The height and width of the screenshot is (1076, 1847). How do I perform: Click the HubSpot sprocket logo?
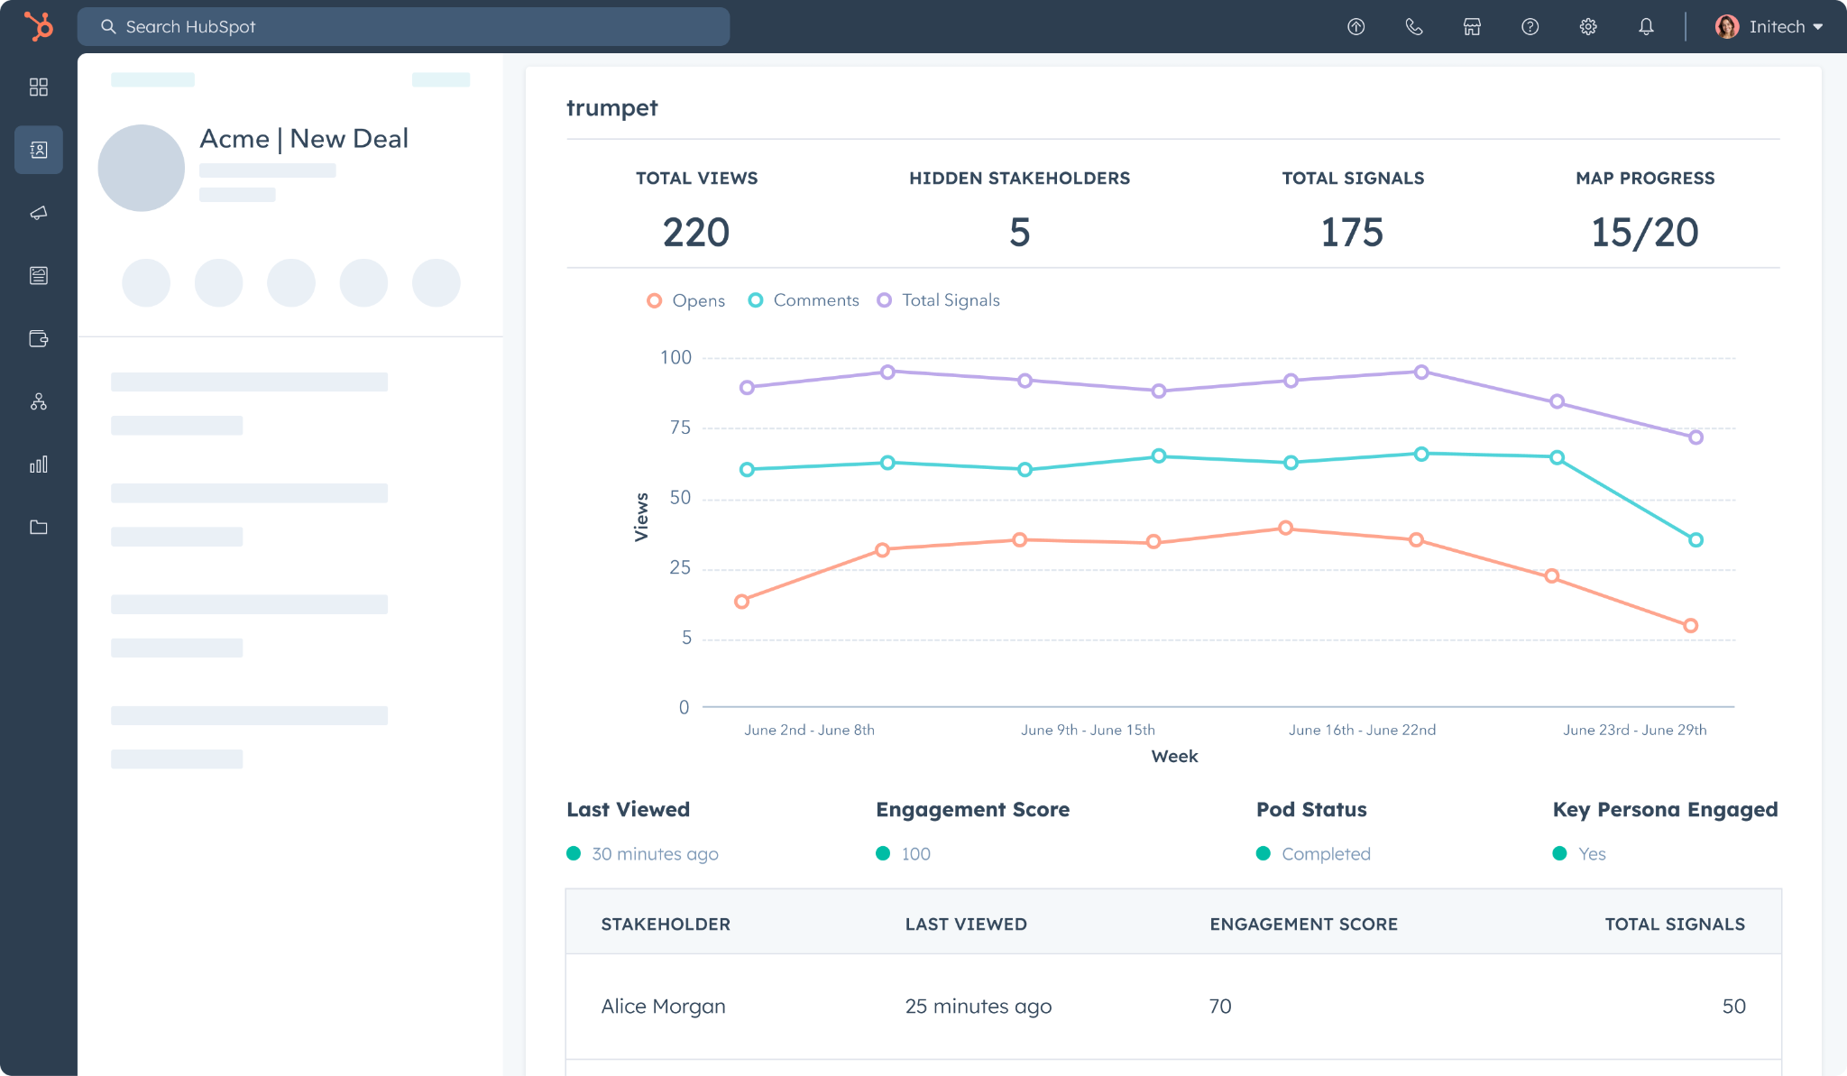[39, 26]
